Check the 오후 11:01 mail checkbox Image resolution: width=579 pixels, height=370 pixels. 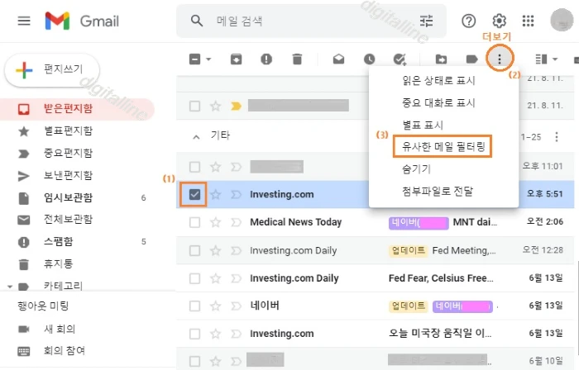click(x=194, y=167)
